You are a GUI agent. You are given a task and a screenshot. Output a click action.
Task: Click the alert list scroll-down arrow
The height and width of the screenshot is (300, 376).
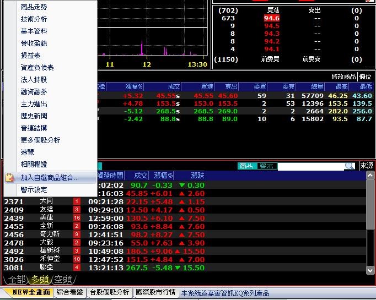370,269
